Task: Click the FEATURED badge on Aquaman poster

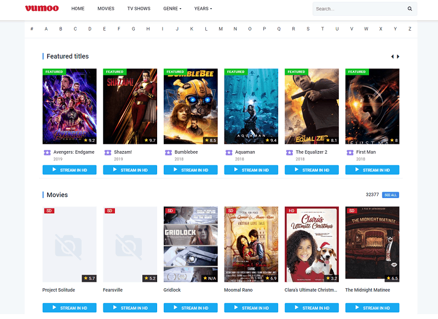Action: 236,72
